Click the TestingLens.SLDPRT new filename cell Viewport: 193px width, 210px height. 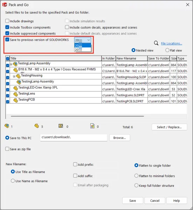tap(131, 95)
